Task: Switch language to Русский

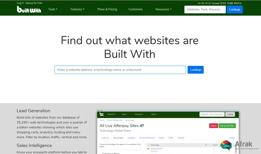Action: point(216,3)
